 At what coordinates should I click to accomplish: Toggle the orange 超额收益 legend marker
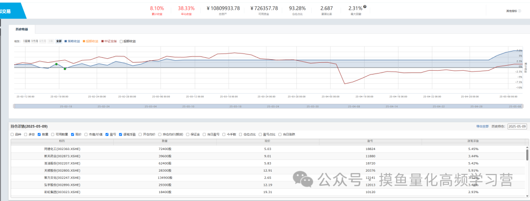pos(84,41)
